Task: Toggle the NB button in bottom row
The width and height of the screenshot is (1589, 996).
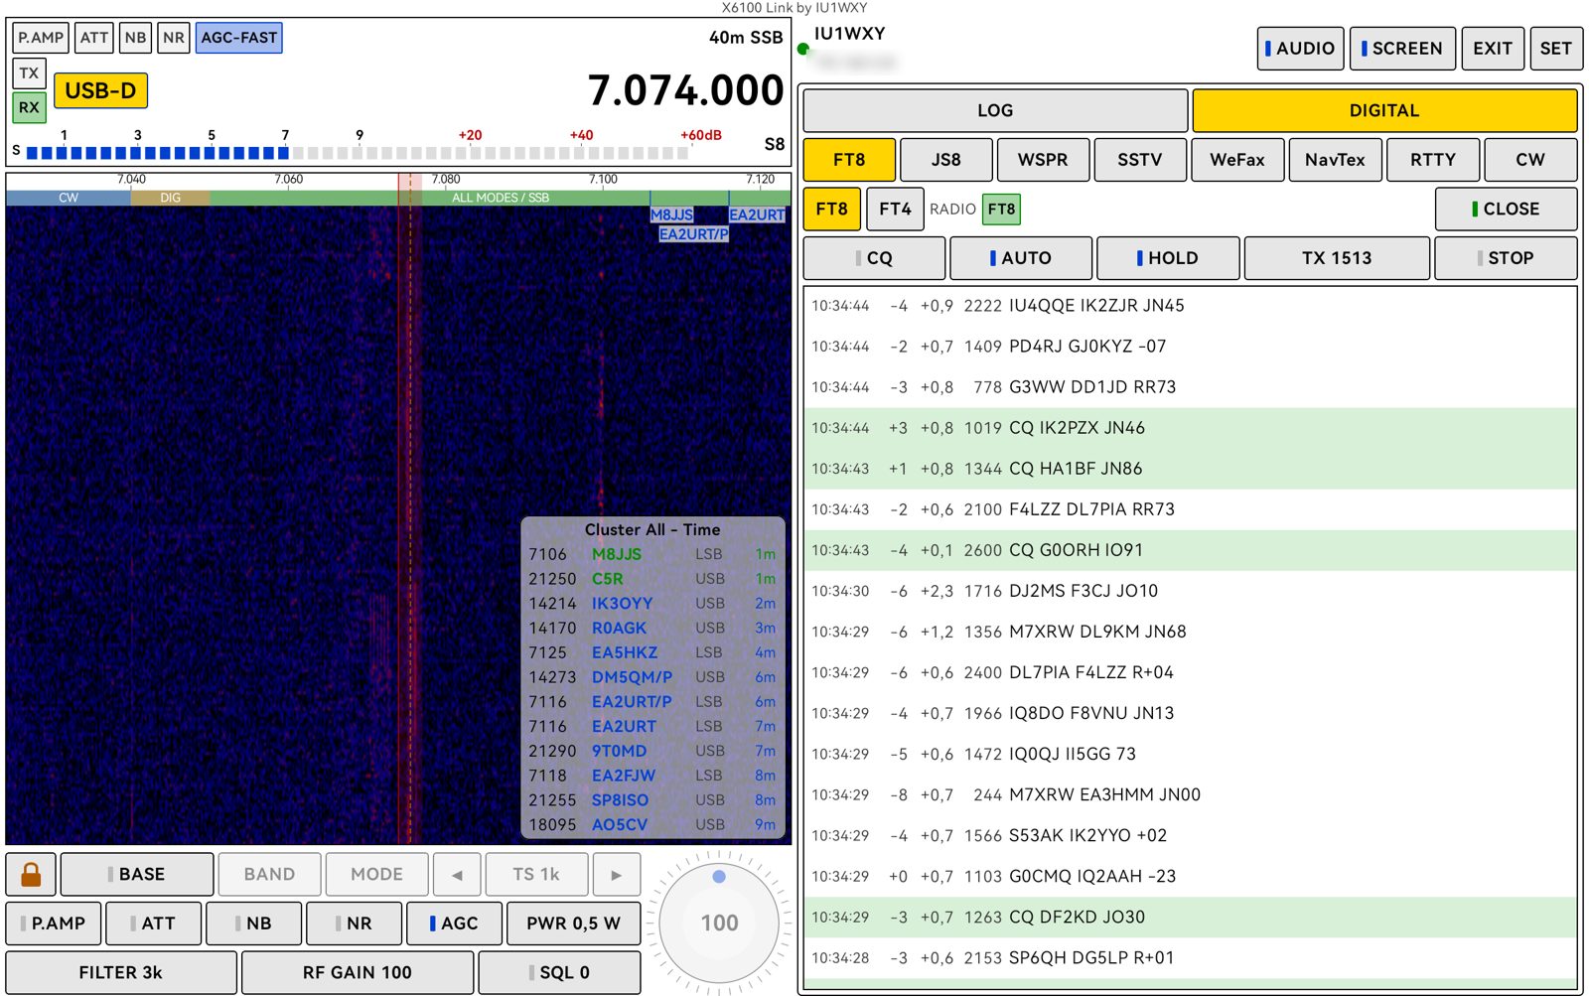Action: [x=253, y=924]
